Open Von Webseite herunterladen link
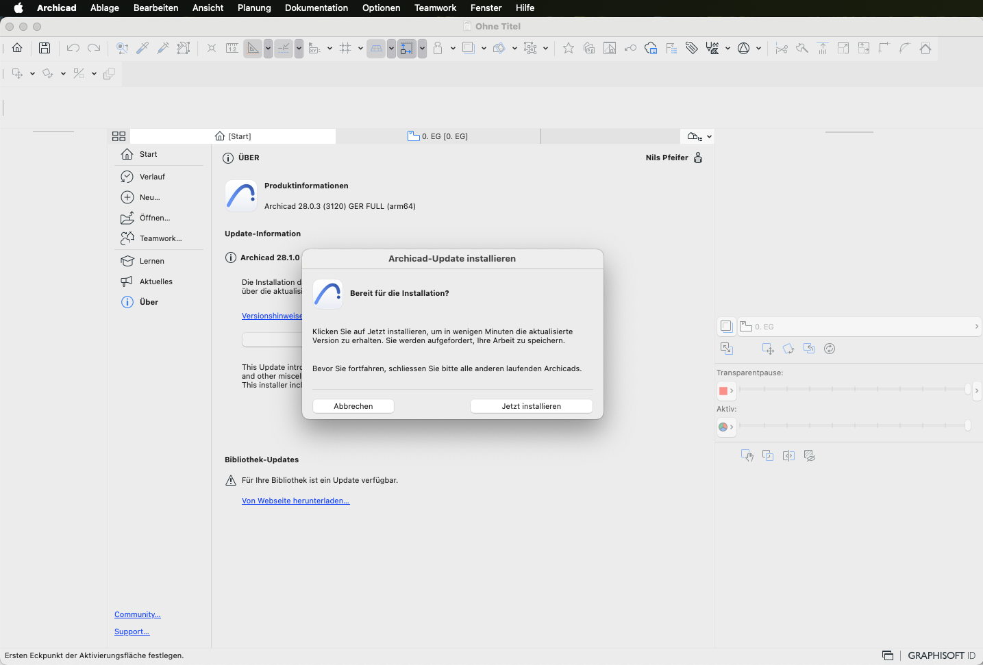 296,501
